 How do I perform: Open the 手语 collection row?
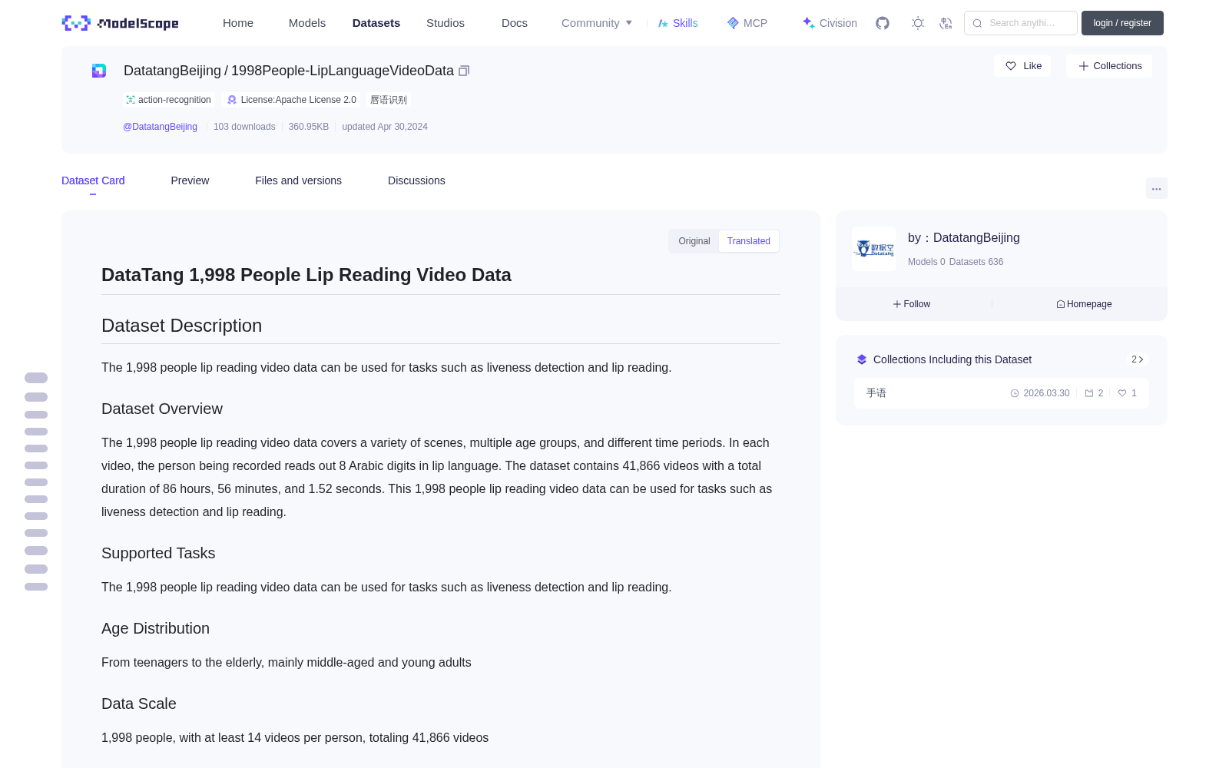coord(1002,393)
